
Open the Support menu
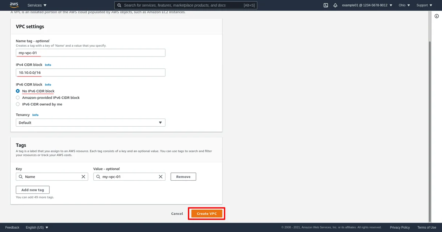(x=424, y=5)
